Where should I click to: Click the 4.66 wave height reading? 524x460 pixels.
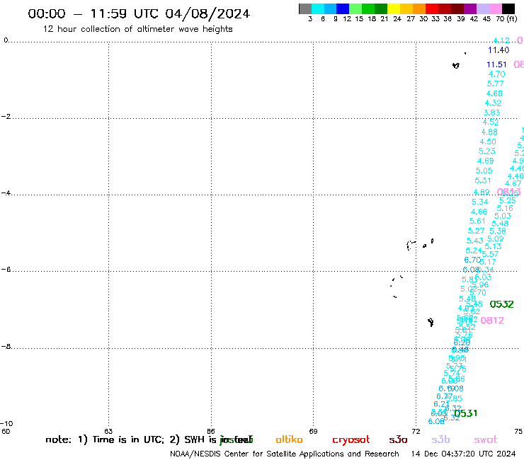(x=479, y=212)
